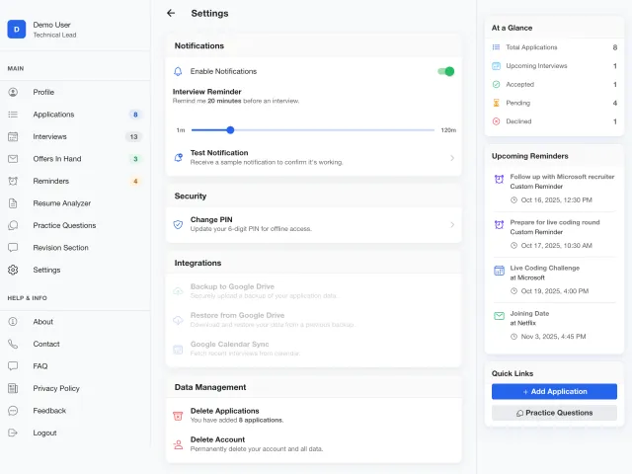Click the Reminders alarm clock icon in sidebar
Screen dimensions: 632x474
click(13, 181)
